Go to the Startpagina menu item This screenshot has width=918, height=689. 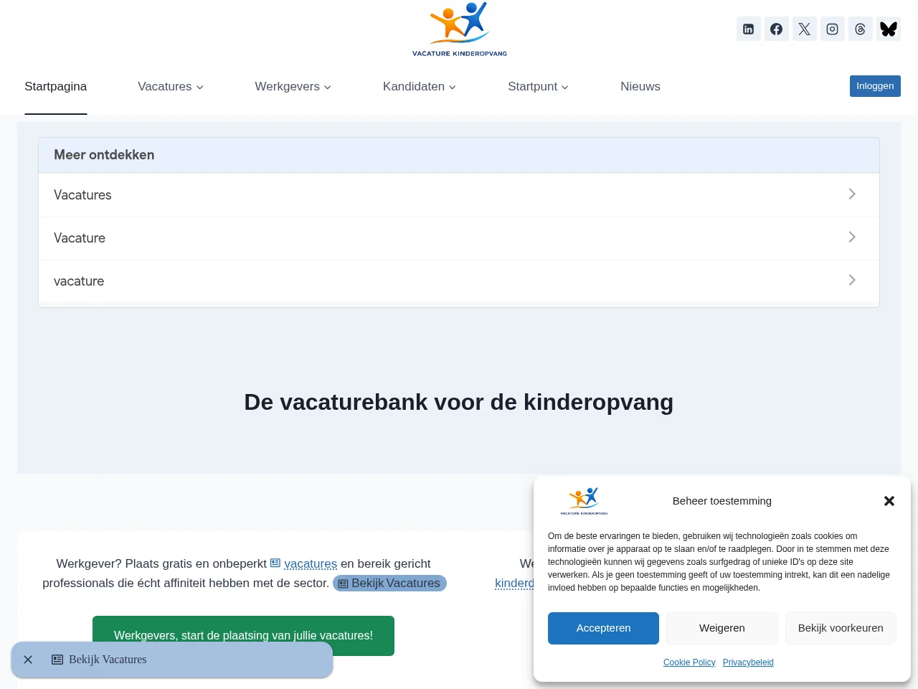[x=56, y=87]
